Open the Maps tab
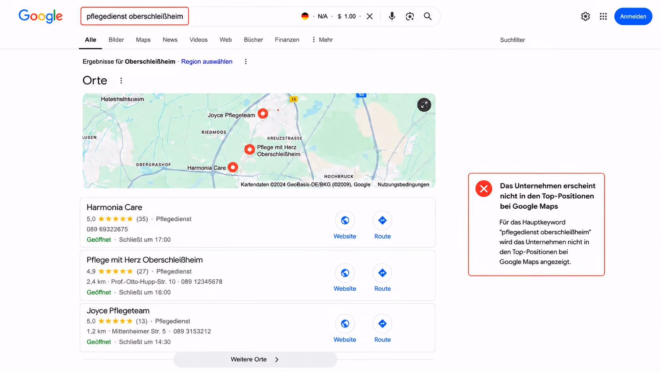Screen dimensions: 661x372 (x=143, y=40)
